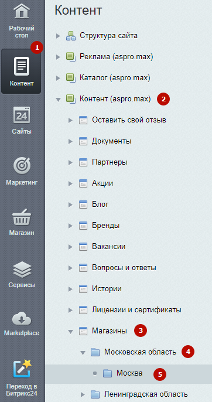This screenshot has width=212, height=402.
Task: Click the icon beside Акции
Action: click(83, 183)
